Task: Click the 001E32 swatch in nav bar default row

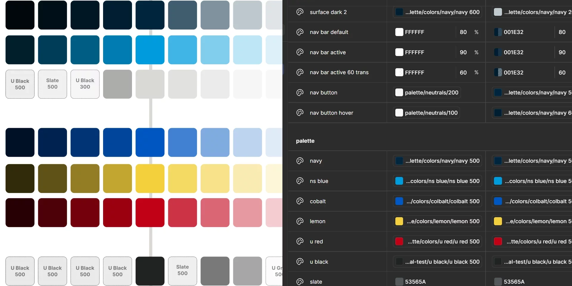Action: pyautogui.click(x=498, y=32)
